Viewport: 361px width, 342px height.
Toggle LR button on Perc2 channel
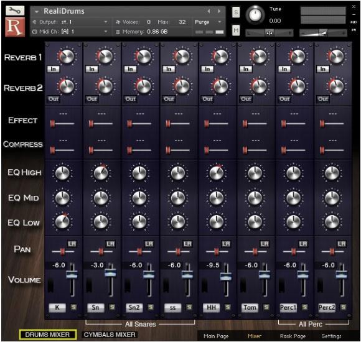coord(342,244)
